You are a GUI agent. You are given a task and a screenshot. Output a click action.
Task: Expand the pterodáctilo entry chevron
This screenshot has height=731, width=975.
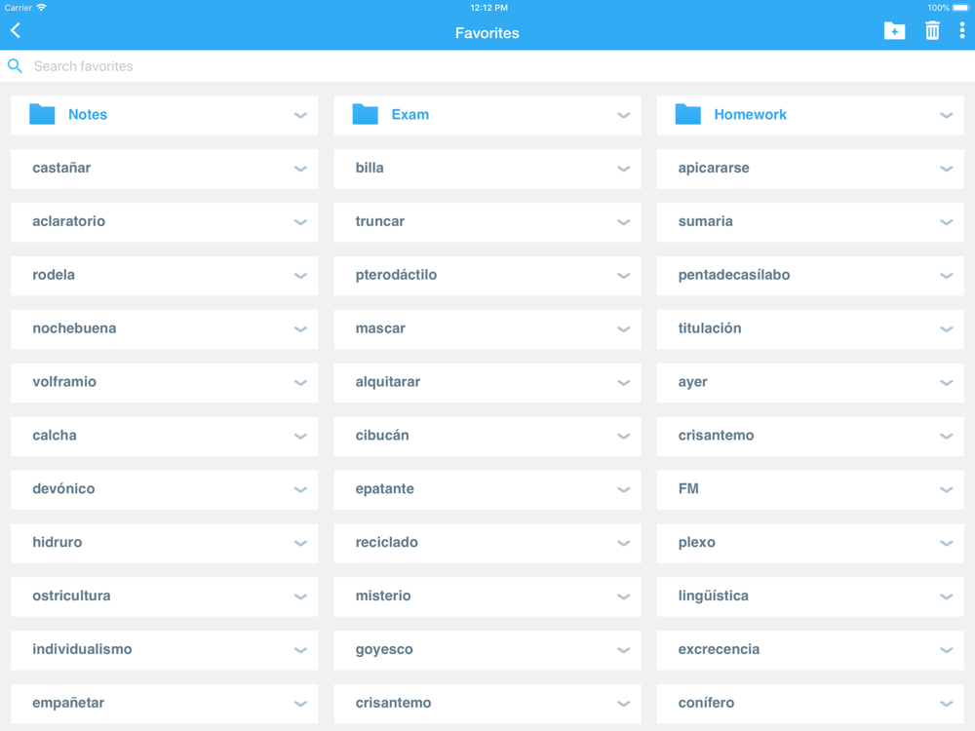tap(623, 276)
